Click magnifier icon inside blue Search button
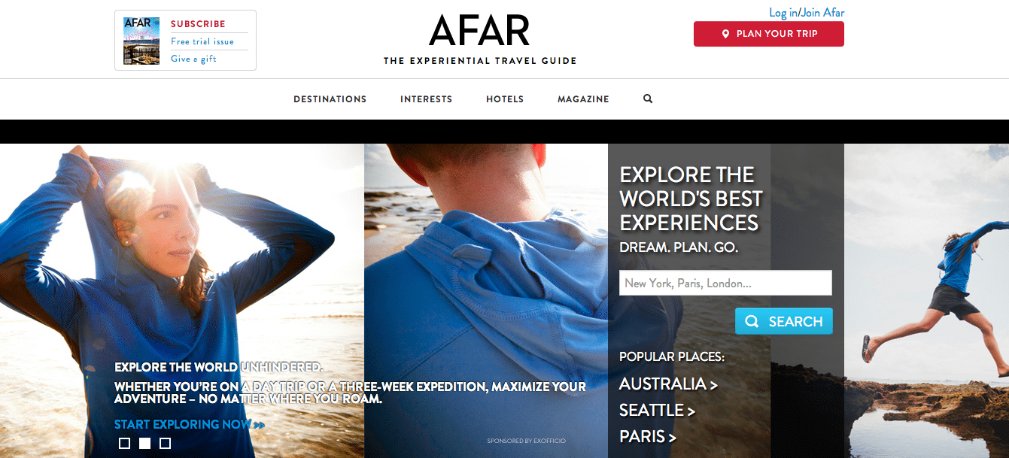Image resolution: width=1009 pixels, height=458 pixels. (752, 321)
